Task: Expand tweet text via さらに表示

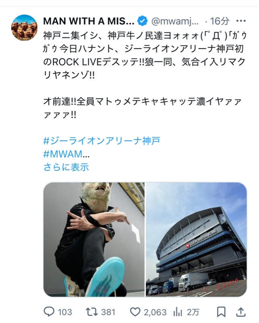Action: pos(66,167)
